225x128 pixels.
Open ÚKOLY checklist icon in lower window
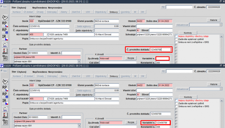(5, 115)
